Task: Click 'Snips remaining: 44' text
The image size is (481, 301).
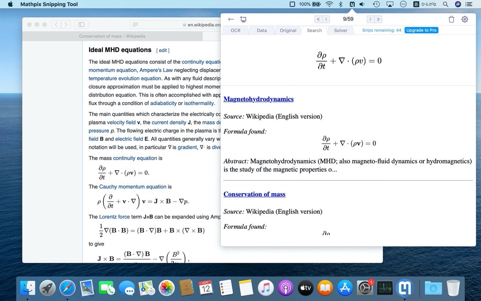Action: [x=382, y=30]
